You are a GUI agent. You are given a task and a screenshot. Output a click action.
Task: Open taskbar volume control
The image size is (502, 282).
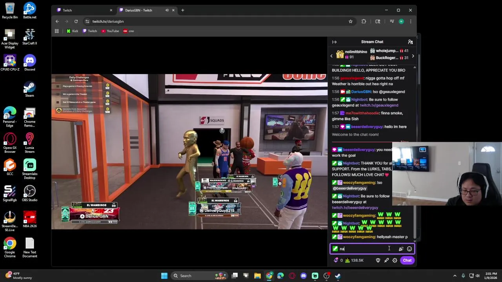click(x=478, y=276)
